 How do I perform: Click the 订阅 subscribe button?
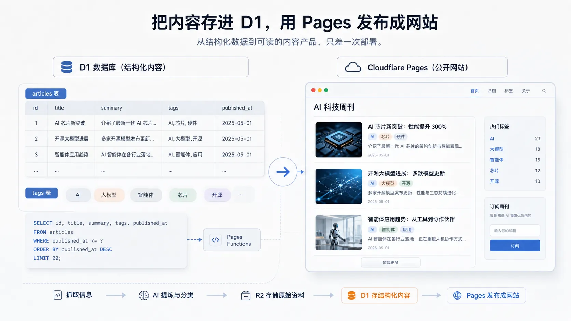[515, 246]
